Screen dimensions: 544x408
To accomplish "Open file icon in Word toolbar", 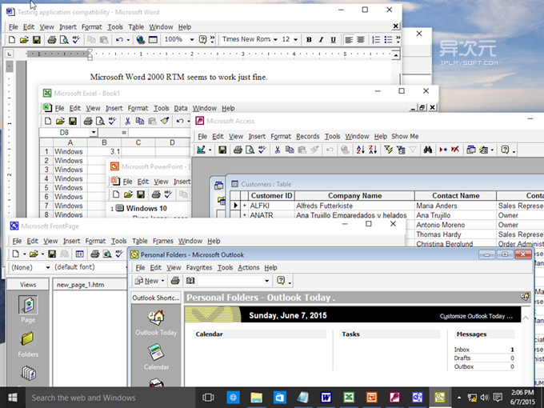I will point(24,39).
